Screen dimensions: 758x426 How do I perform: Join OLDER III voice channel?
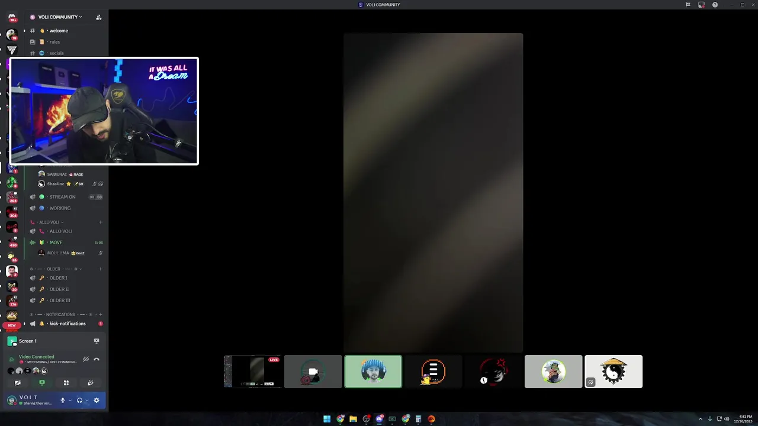tap(66, 301)
